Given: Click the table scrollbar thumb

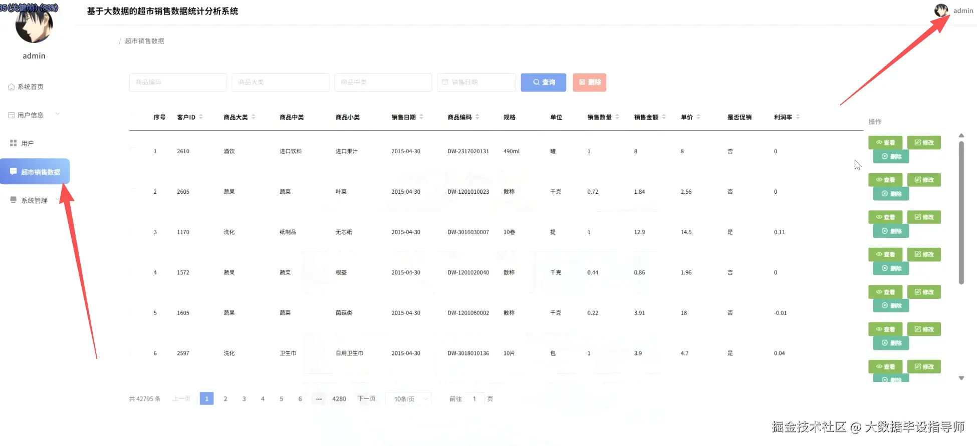Looking at the screenshot, I should pos(961,213).
